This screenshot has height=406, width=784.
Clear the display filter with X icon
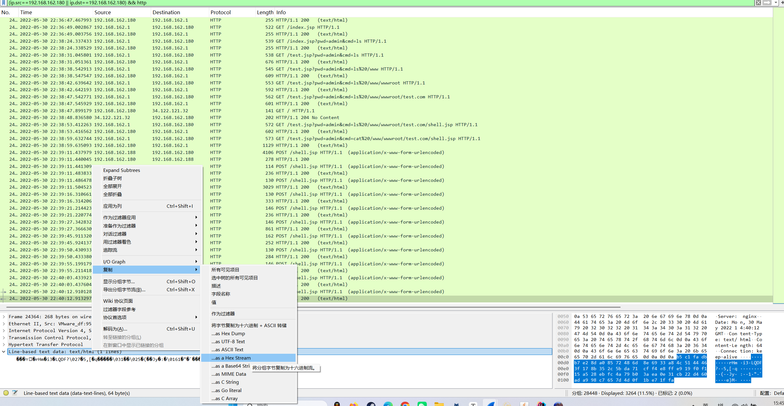758,3
